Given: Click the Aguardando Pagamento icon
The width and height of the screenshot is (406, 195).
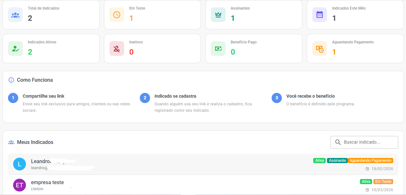Looking at the screenshot, I should click(x=320, y=49).
